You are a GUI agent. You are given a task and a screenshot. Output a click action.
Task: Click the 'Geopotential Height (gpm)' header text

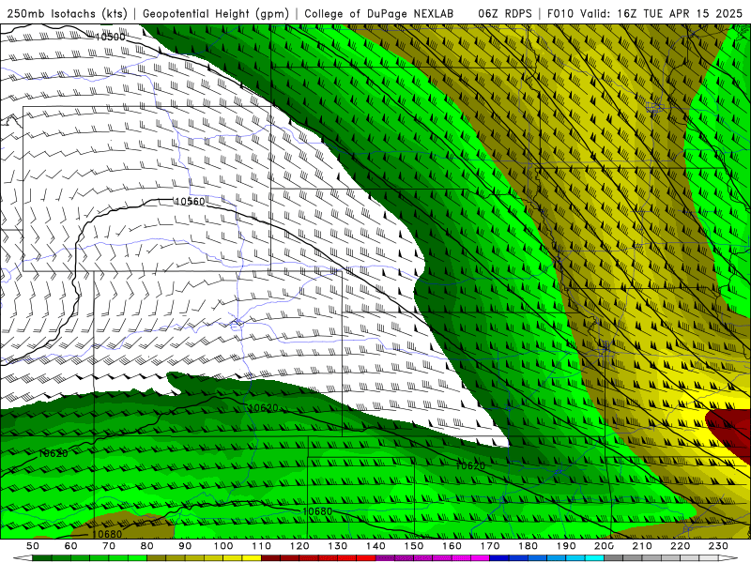tap(216, 14)
